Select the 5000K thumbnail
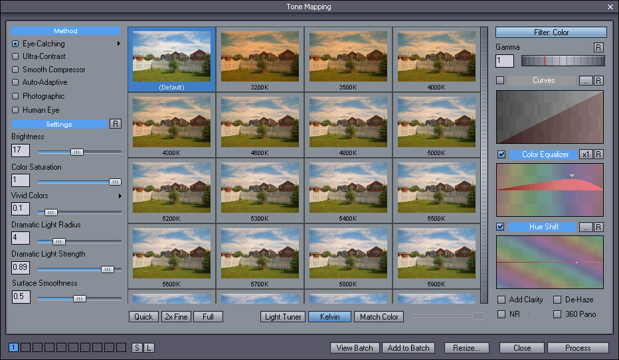Image resolution: width=619 pixels, height=360 pixels. (x=436, y=125)
